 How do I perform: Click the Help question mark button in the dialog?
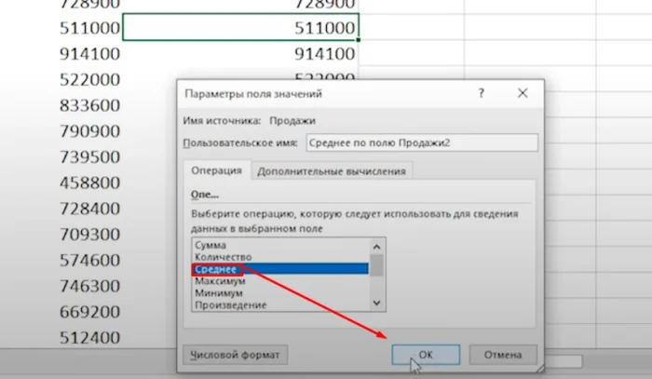(x=482, y=94)
